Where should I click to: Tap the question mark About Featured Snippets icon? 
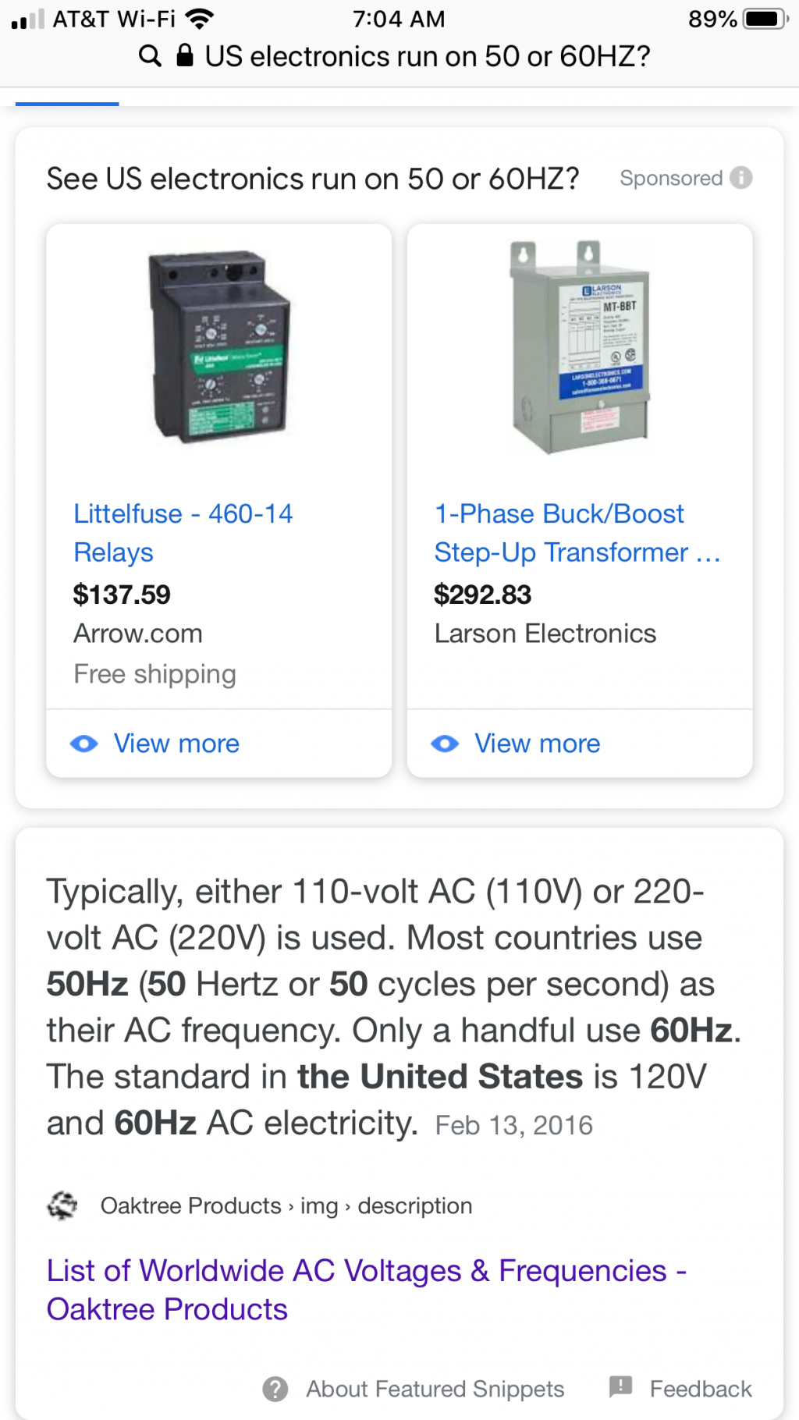click(275, 1389)
